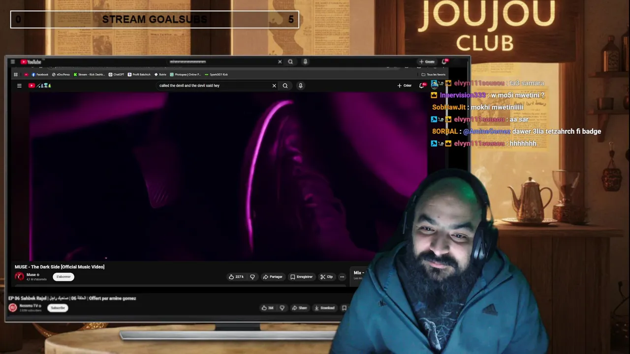Open notifications bell next to Créer
Viewport: 630px width, 354px height.
[x=422, y=86]
